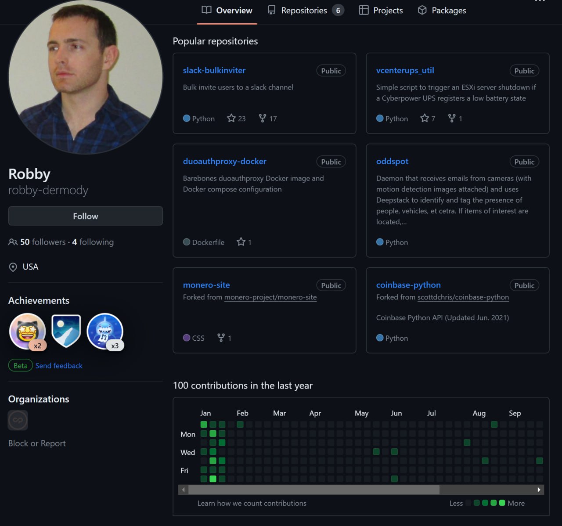Click the brightest legend swatch next to More
Screen dimensions: 562x526
pos(502,503)
